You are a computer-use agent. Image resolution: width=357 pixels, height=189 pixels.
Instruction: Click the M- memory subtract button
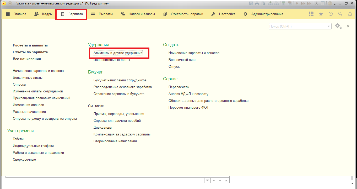click(309, 3)
